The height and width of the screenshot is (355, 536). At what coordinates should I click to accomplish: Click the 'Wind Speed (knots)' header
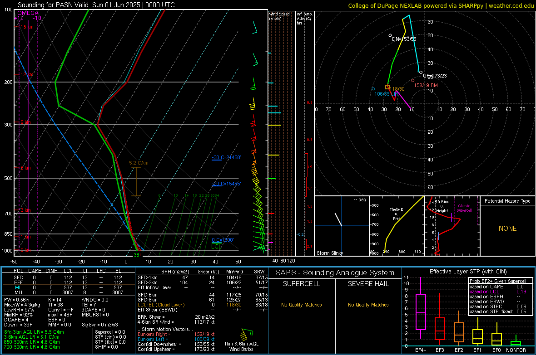279,16
